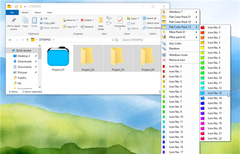
Task: Pick purple Icon No. 17 in the submenu
Action: pos(215,113)
